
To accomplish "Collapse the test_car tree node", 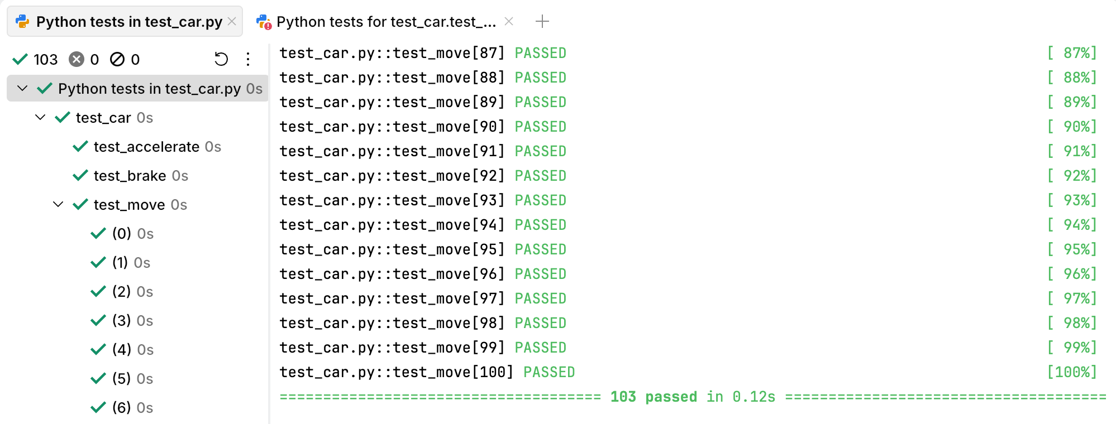I will (39, 117).
